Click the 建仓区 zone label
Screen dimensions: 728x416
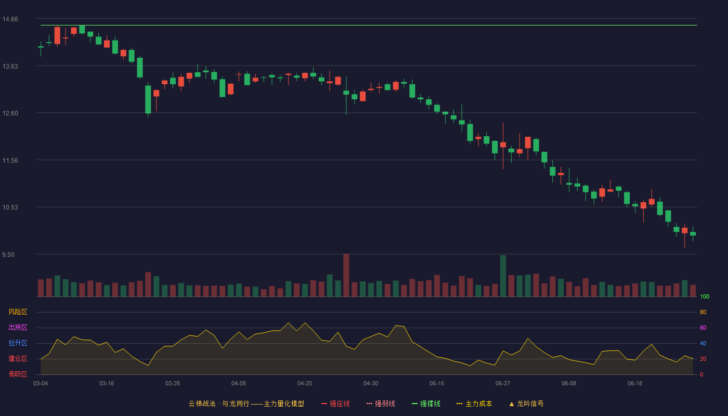18,359
